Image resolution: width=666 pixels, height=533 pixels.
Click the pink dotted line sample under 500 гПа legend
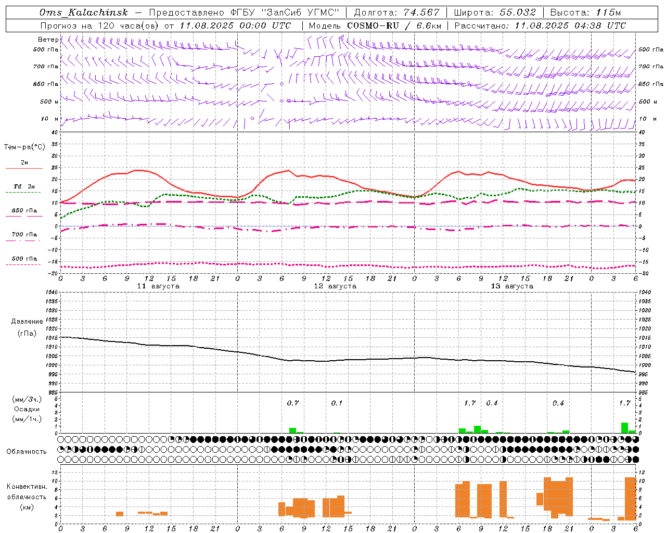23,264
